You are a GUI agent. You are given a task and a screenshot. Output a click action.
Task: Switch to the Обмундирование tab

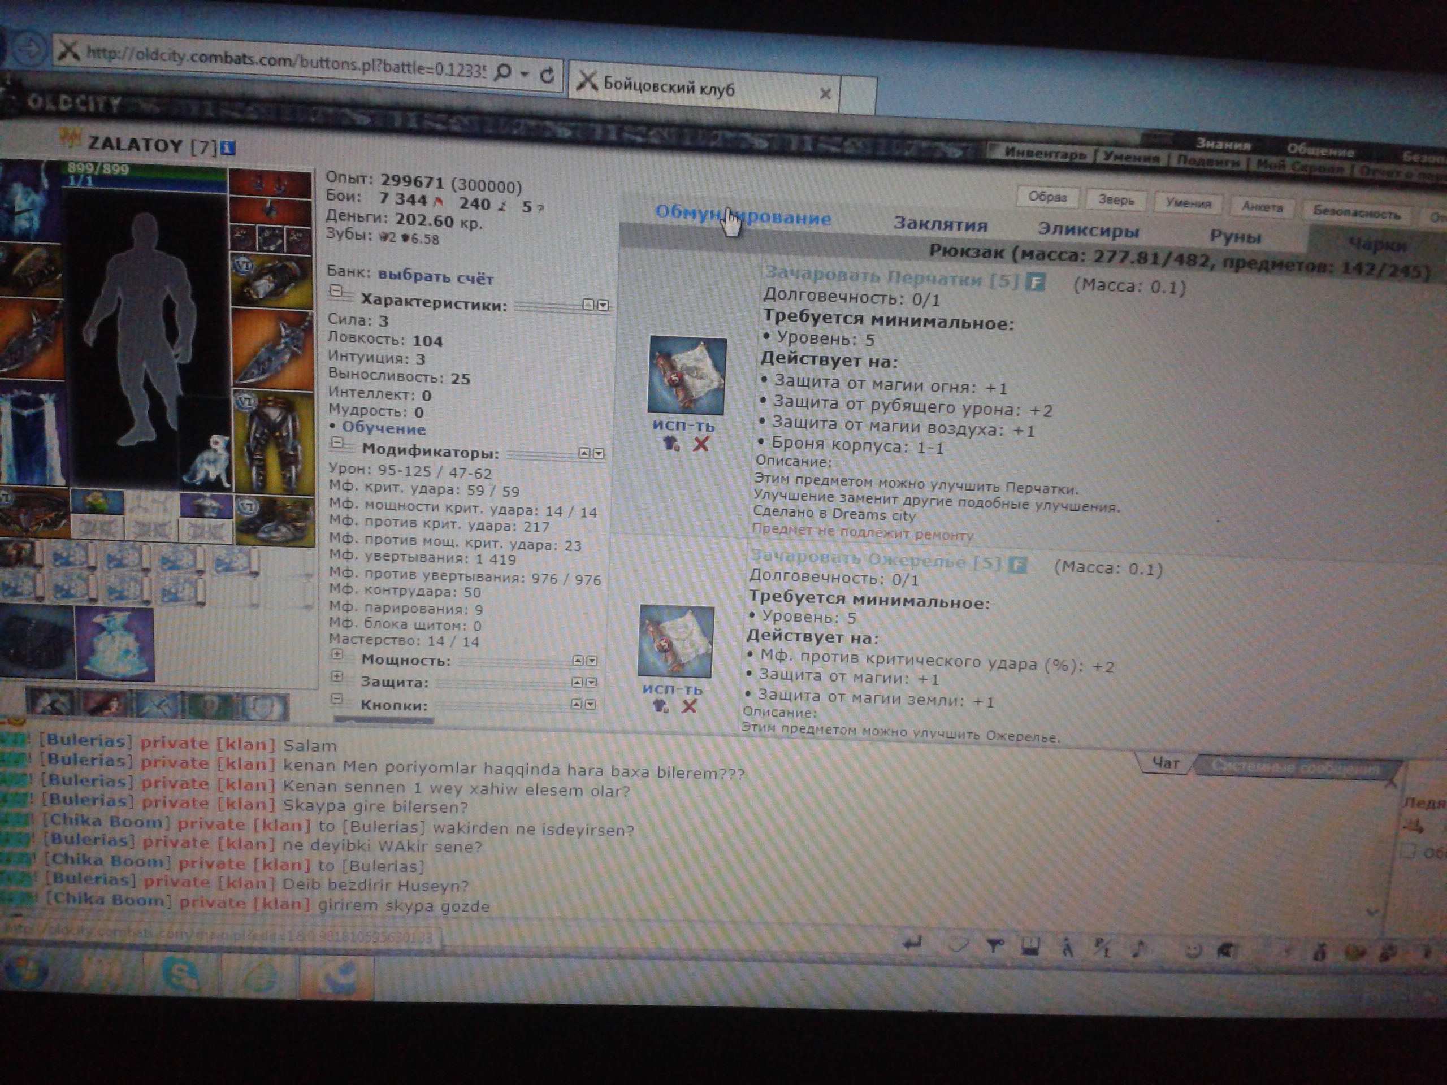pos(743,215)
